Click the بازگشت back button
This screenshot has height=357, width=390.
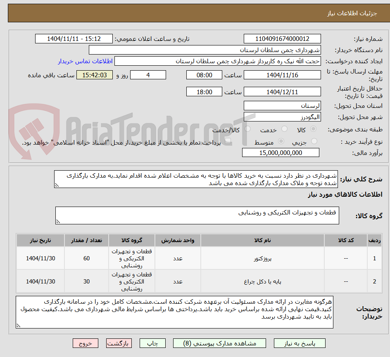(119, 343)
